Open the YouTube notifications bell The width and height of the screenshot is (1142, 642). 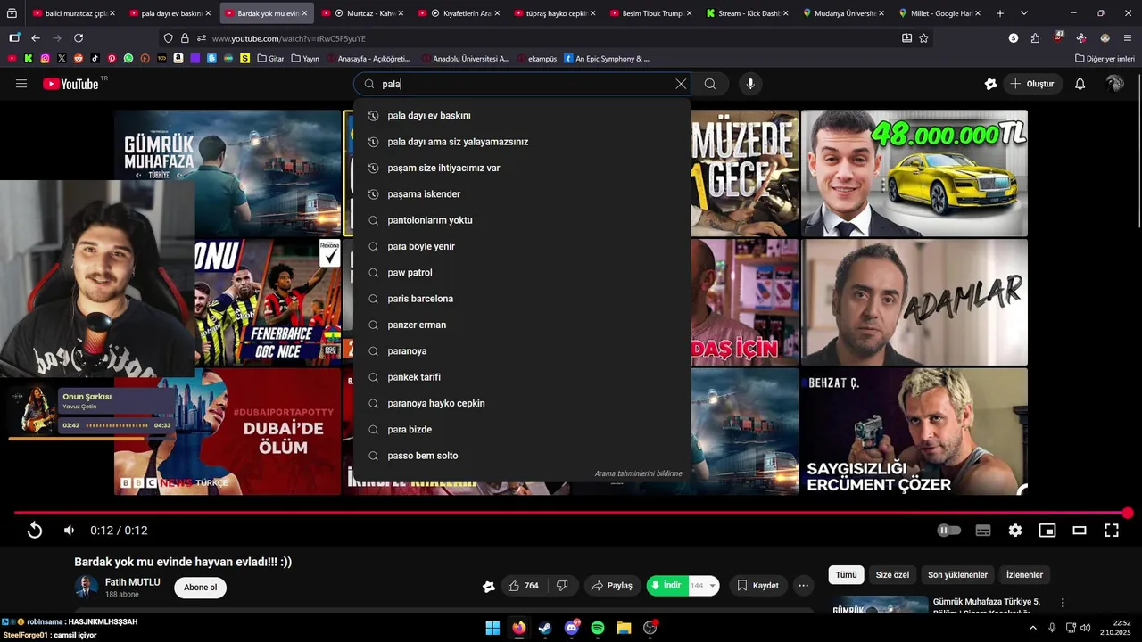(x=1080, y=84)
